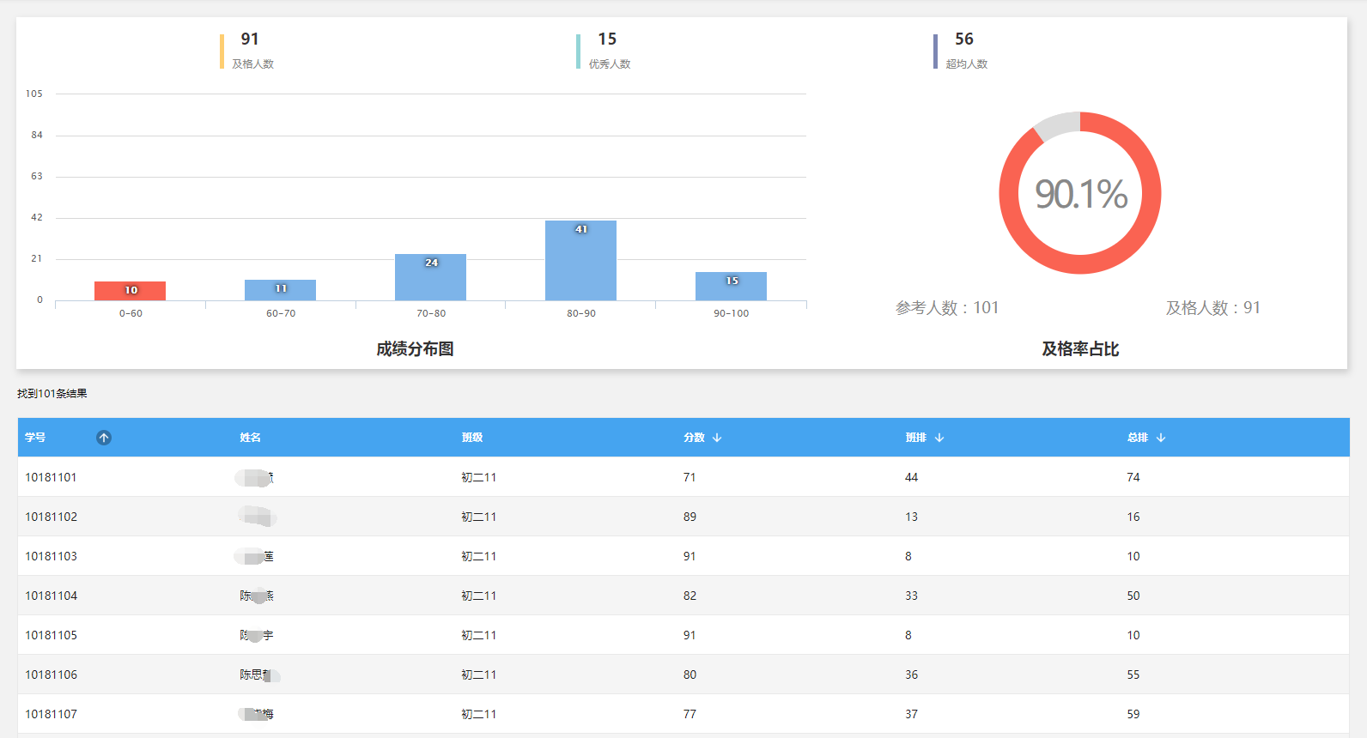
Task: Select the 90-100 score bar
Action: pyautogui.click(x=731, y=286)
